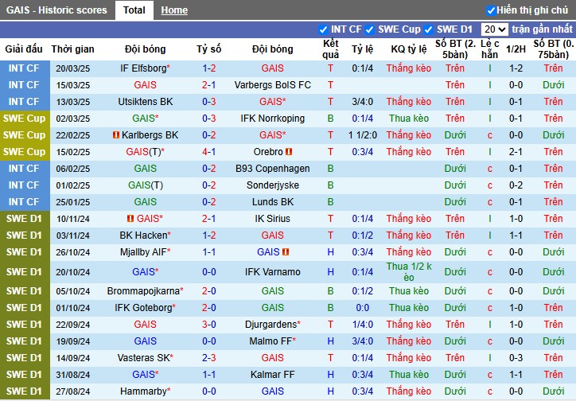Click SWE Cup label on 22/02/25 row
Viewport: 576px width, 401px height.
[x=24, y=135]
